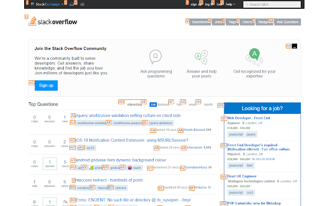Open the sign up link in top bar
The height and width of the screenshot is (206, 329).
[x=196, y=5]
